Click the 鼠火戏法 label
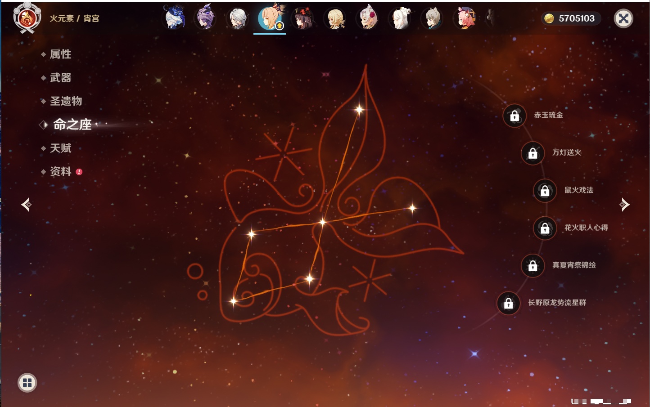Image resolution: width=650 pixels, height=407 pixels. coord(579,190)
